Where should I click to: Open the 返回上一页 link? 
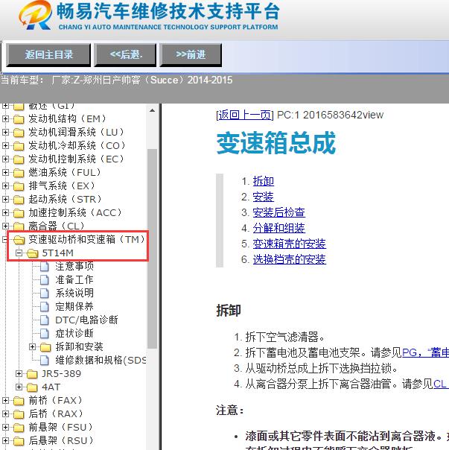(x=245, y=115)
